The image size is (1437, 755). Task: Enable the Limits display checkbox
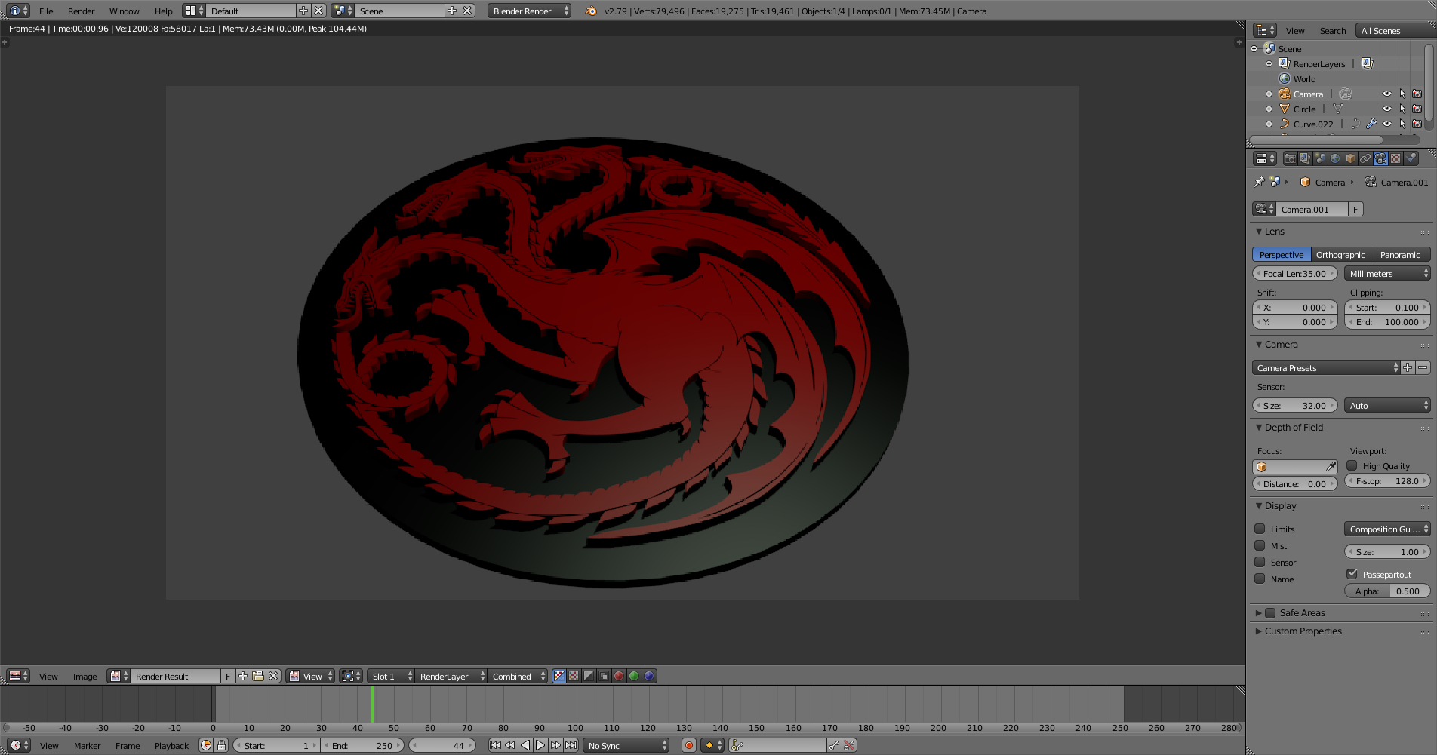[1260, 529]
